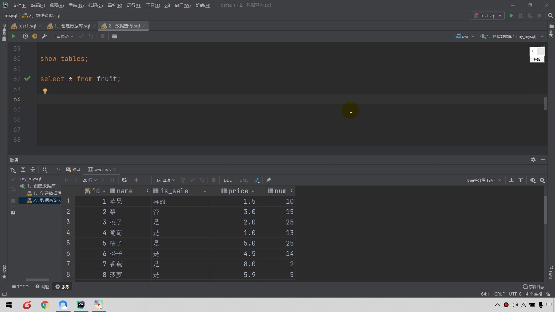Open the own schema selector dropdown
The height and width of the screenshot is (312, 555).
pos(465,36)
